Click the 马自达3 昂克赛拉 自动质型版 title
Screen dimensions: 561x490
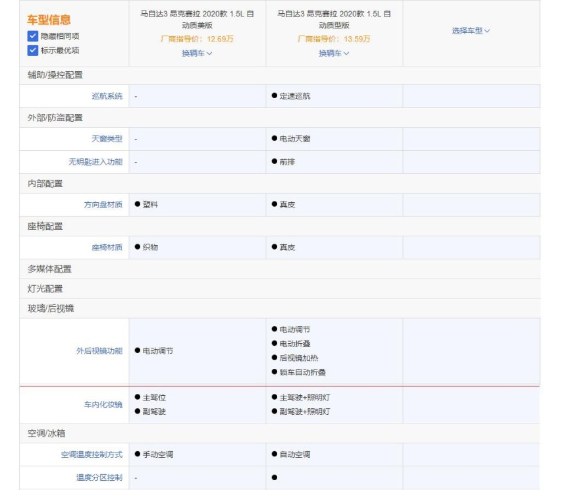334,19
